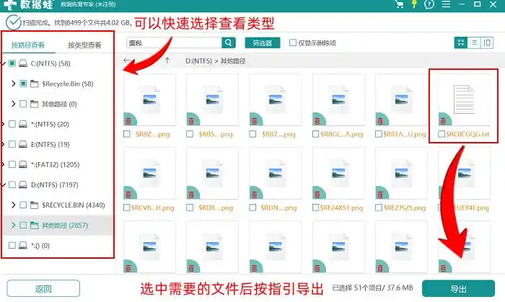505x302 pixels.
Task: Enable 仅显示删除项 checkbox
Action: tap(293, 43)
